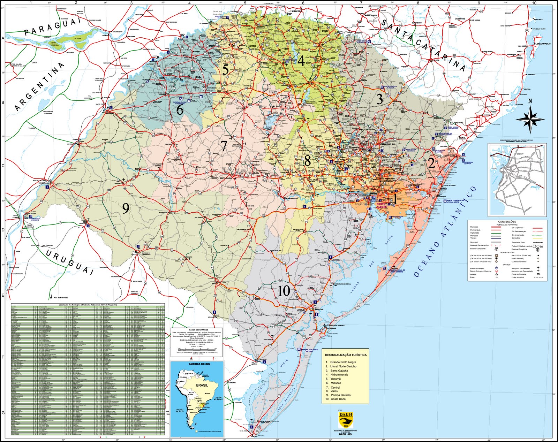This screenshot has height=442, width=558.
Task: Click large region number 3 on the map
Action: pos(379,99)
